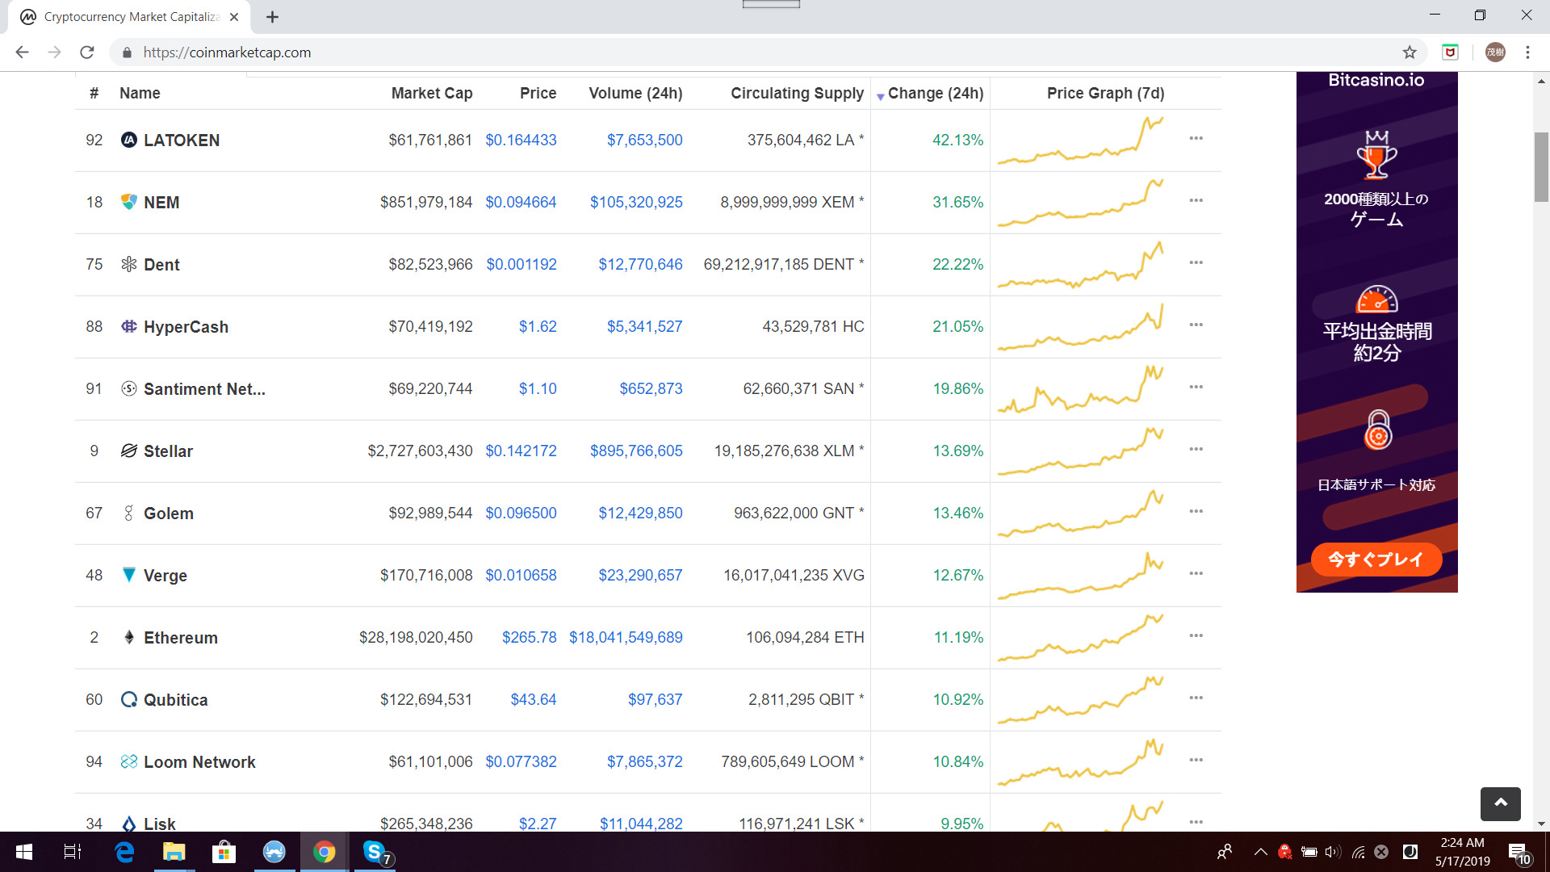Close the Cryptocurrency Market Capitalization tab

[x=234, y=17]
